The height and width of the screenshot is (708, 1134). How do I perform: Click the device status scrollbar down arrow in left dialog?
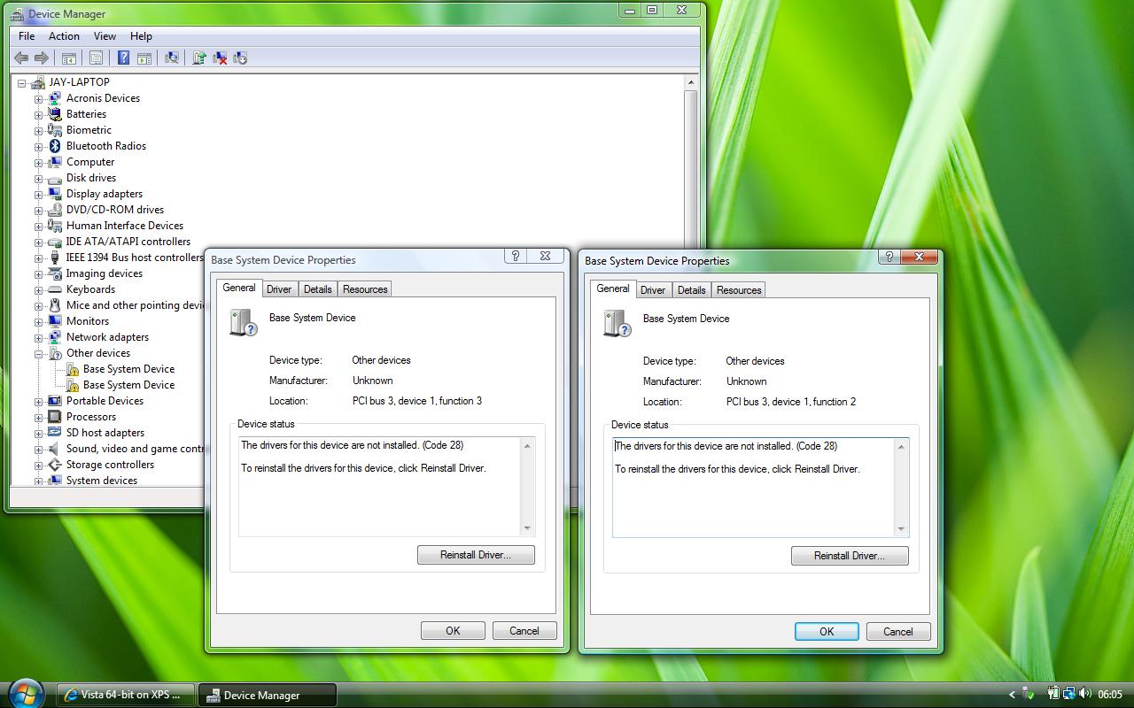[x=527, y=528]
